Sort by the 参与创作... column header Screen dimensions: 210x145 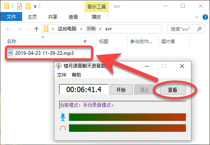pyautogui.click(x=141, y=41)
